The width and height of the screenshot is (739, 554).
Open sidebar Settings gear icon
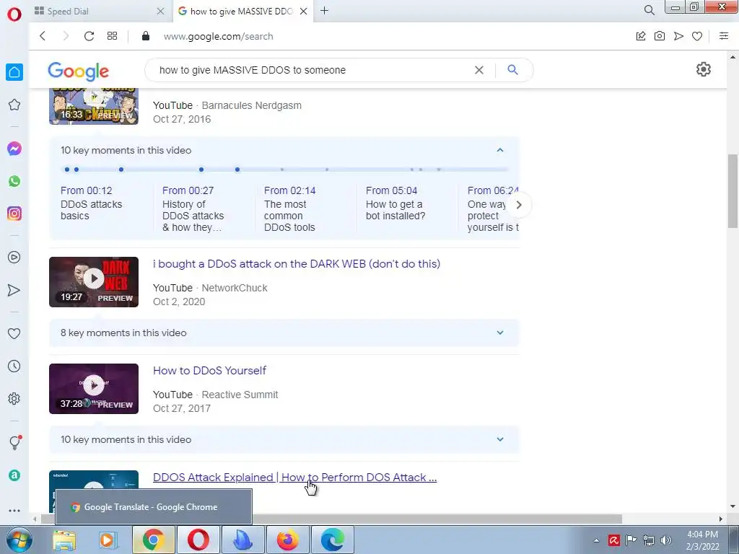click(x=14, y=398)
